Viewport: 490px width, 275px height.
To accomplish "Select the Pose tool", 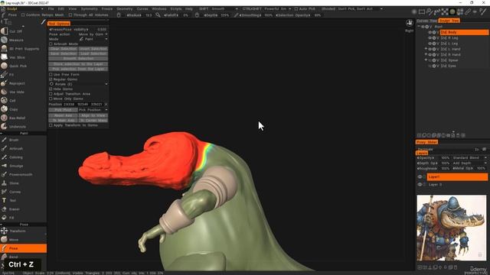I will pyautogui.click(x=24, y=248).
